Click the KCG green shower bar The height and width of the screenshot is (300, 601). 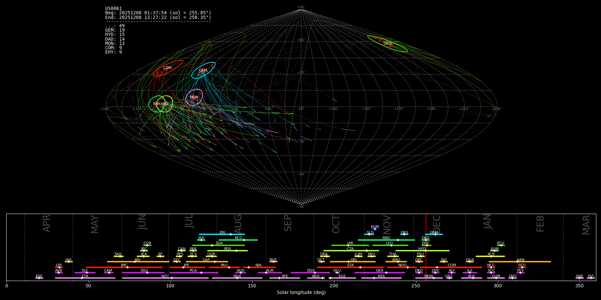click(x=238, y=240)
